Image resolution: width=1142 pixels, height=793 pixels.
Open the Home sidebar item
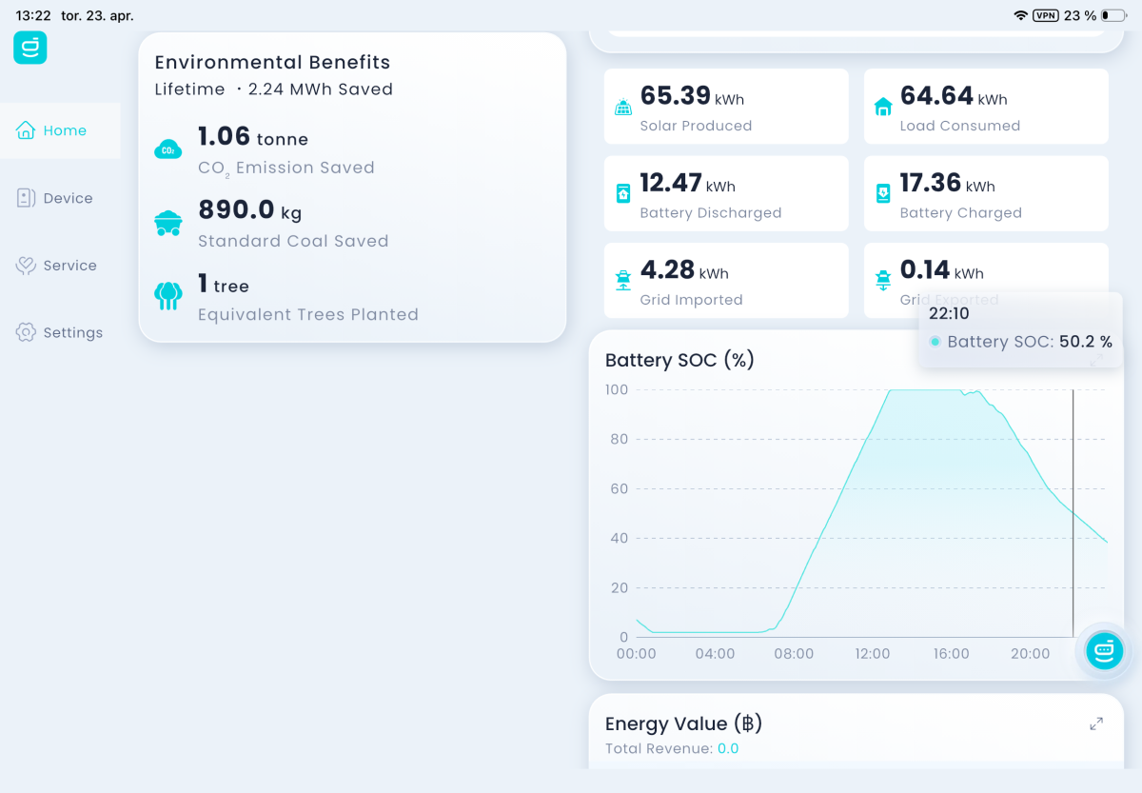pyautogui.click(x=60, y=130)
